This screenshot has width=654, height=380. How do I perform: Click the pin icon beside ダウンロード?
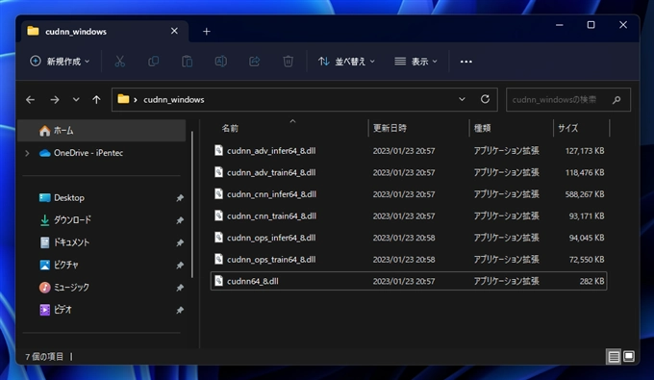tap(180, 220)
